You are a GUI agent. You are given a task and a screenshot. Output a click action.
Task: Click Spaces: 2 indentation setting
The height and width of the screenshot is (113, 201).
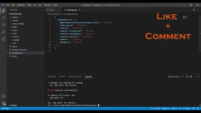point(166,109)
